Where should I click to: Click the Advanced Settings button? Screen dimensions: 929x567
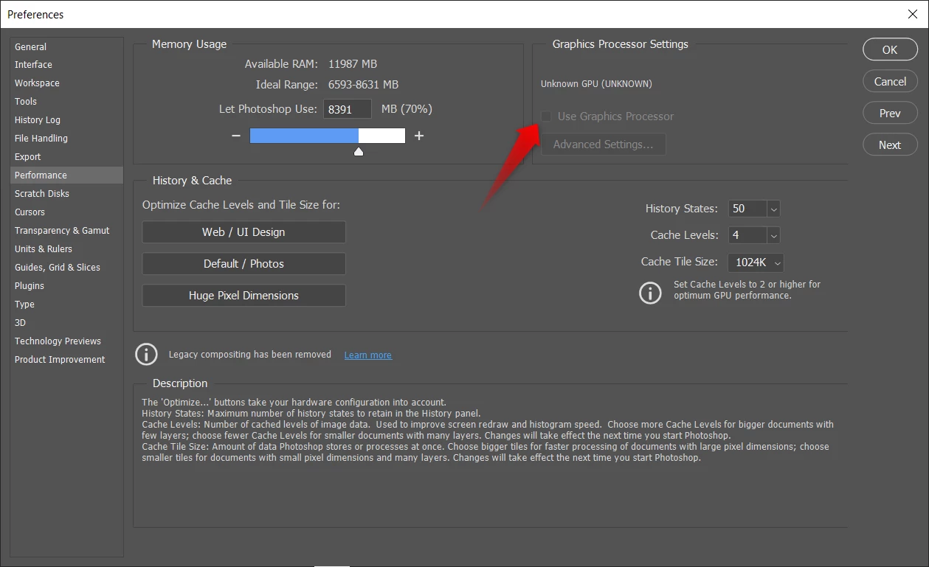pyautogui.click(x=604, y=145)
